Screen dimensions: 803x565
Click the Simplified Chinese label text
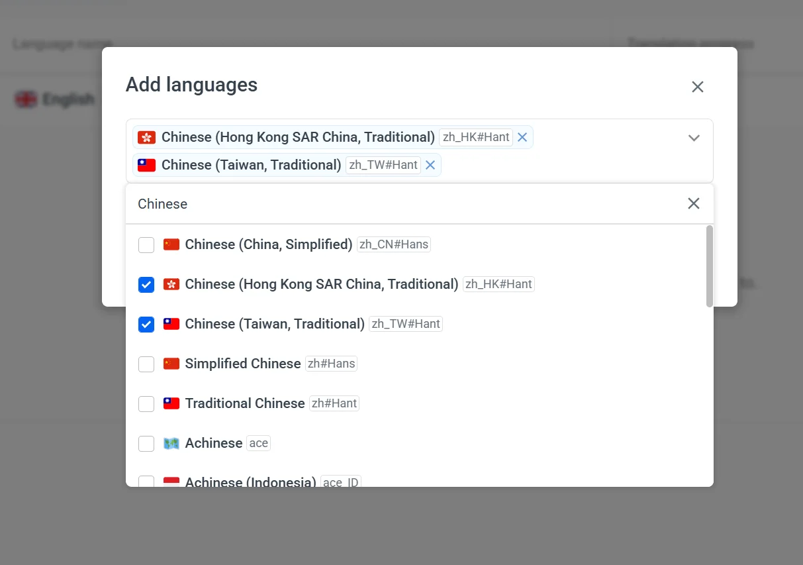tap(243, 364)
